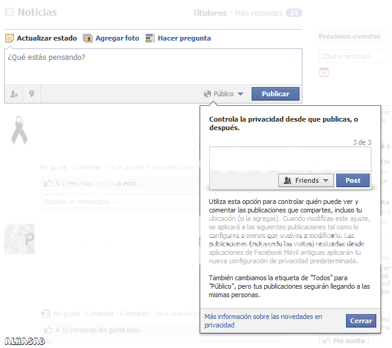Click the second post's profile thumbnail
Viewport: 392px width, 348px height.
pos(19,239)
